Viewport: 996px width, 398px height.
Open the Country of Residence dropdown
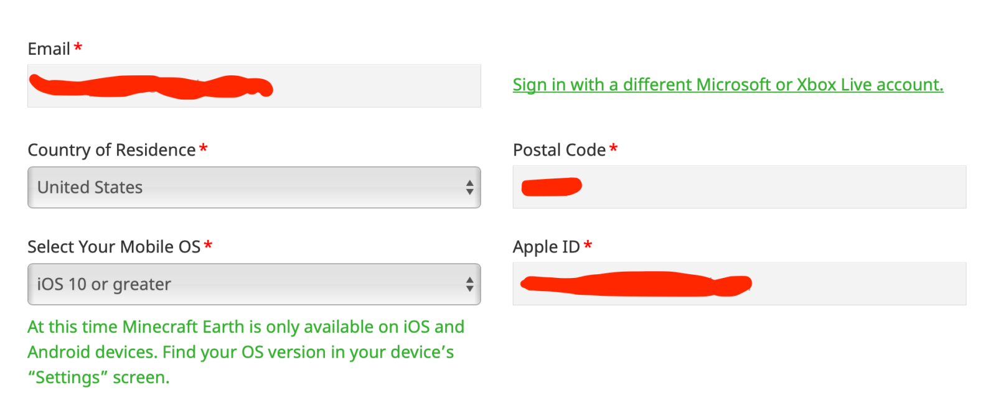click(254, 187)
